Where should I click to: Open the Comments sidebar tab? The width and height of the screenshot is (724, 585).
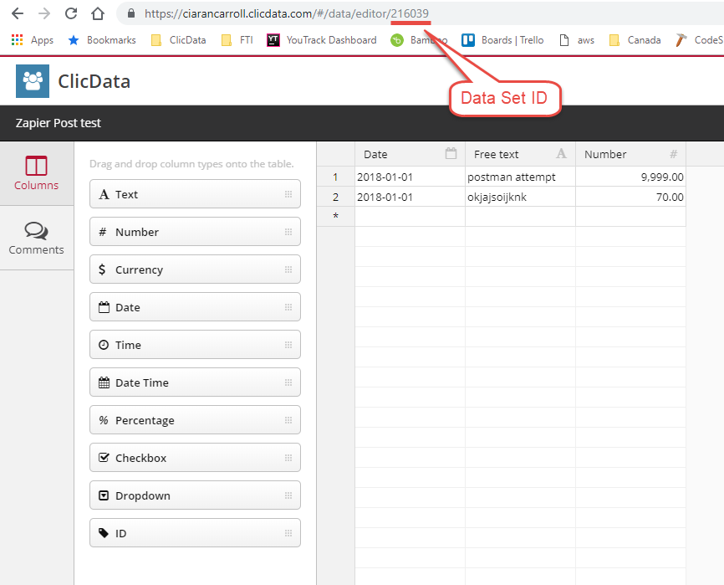(36, 239)
